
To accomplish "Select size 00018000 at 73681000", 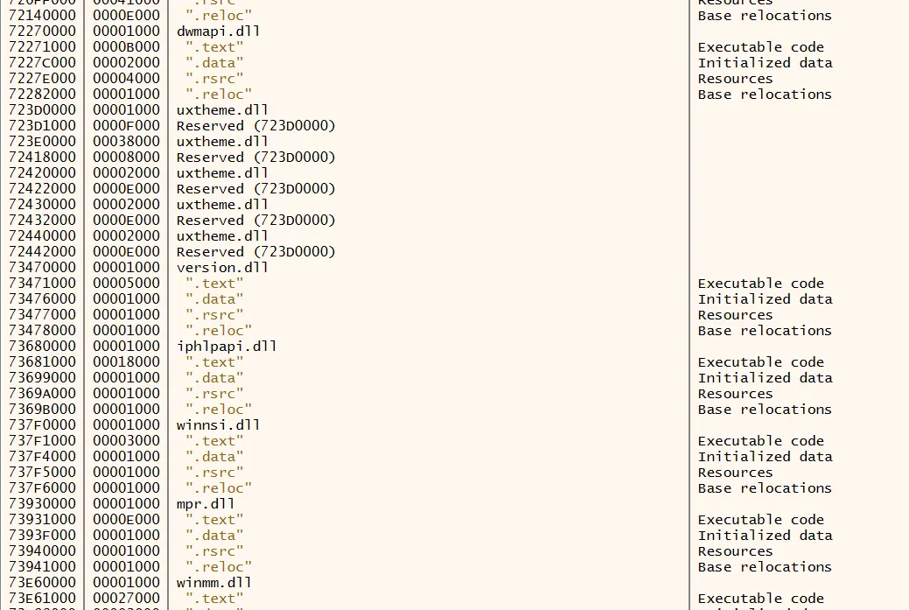I will tap(126, 361).
